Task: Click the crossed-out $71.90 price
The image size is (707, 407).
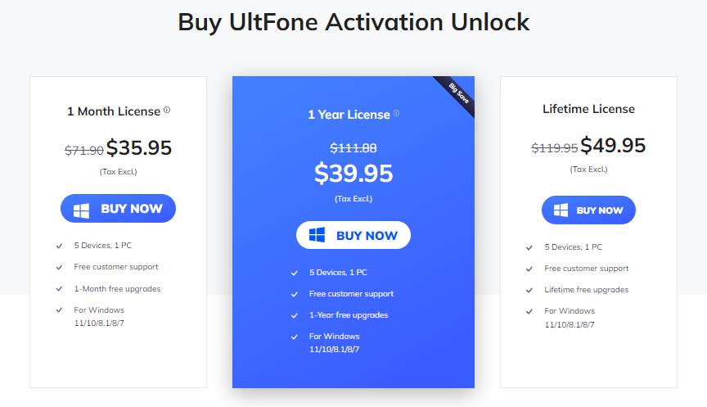Action: pyautogui.click(x=84, y=150)
